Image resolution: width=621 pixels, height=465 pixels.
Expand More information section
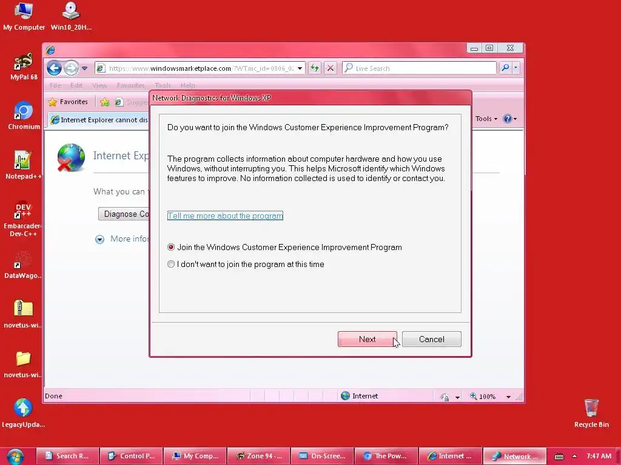100,239
